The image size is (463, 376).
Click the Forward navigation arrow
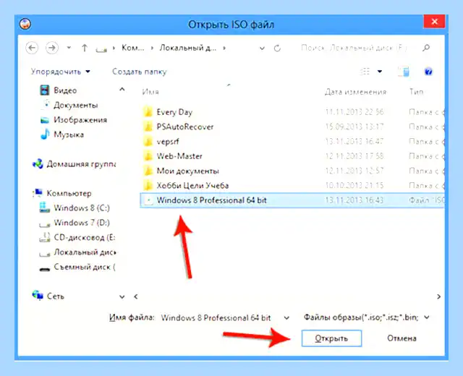(52, 48)
